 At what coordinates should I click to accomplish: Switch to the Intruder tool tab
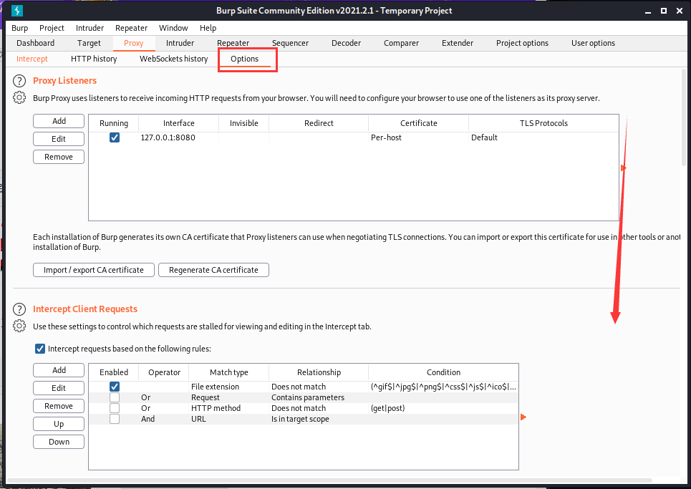pyautogui.click(x=180, y=43)
